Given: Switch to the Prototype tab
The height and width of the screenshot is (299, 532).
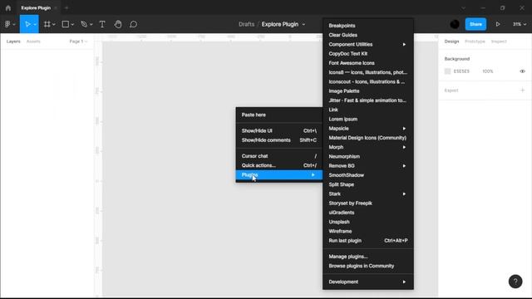Looking at the screenshot, I should point(475,42).
